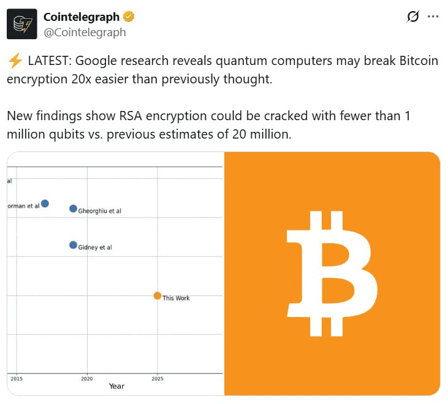This screenshot has width=448, height=404.
Task: Open the orange Bitcoin logo image
Action: [x=332, y=273]
